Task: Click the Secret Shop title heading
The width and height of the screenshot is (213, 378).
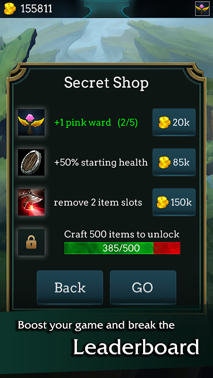Action: 106,83
